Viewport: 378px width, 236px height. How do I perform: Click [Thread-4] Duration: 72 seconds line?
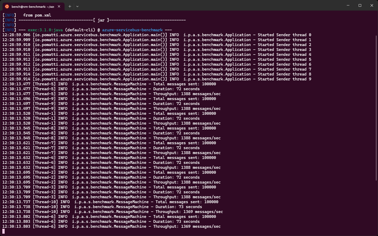[101, 163]
